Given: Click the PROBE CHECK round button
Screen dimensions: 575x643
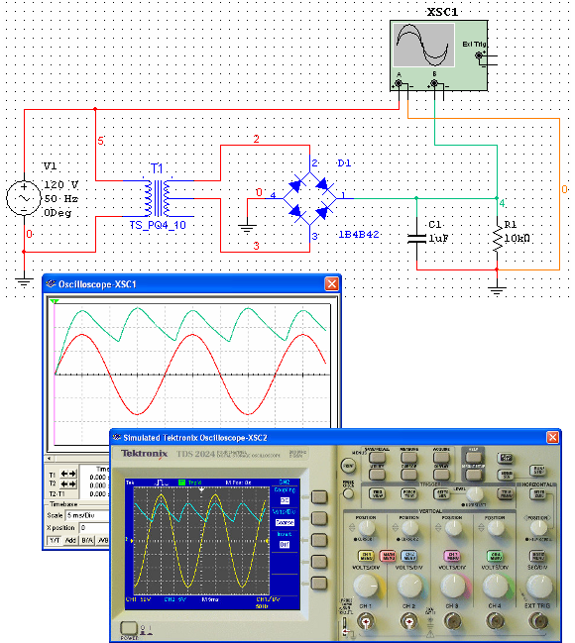Looking at the screenshot, I should [348, 493].
